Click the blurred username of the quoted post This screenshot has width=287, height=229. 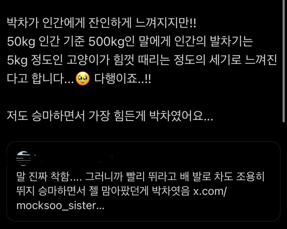pyautogui.click(x=73, y=159)
